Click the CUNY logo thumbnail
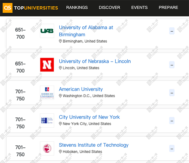This screenshot has height=163, width=189. tap(47, 120)
